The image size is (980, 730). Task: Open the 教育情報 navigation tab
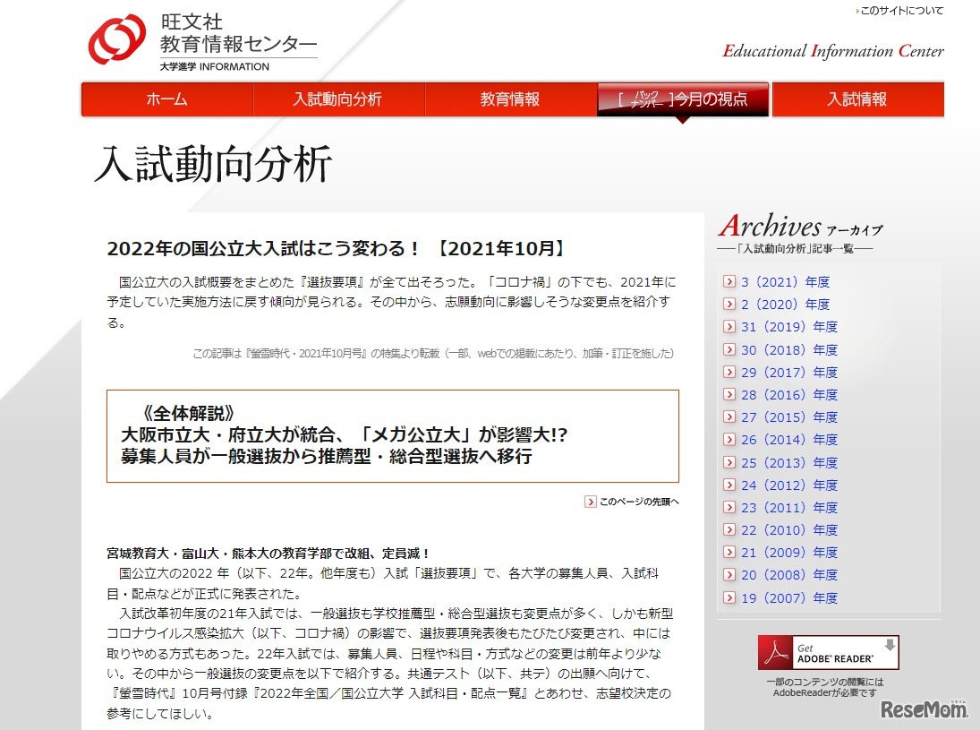coord(511,99)
